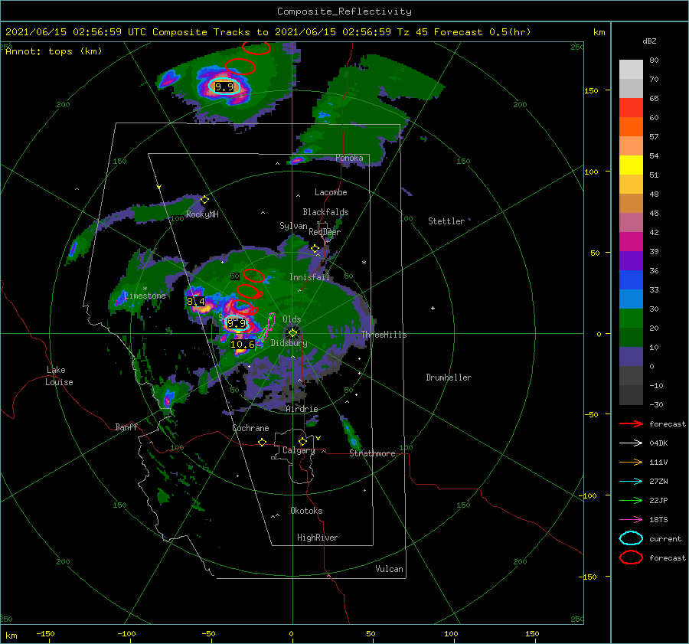Image resolution: width=689 pixels, height=644 pixels.
Task: Click the ThreeHills town label
Action: [384, 335]
